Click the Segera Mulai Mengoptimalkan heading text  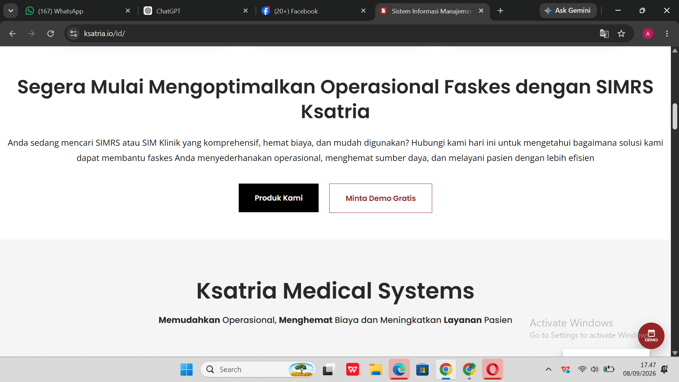335,99
